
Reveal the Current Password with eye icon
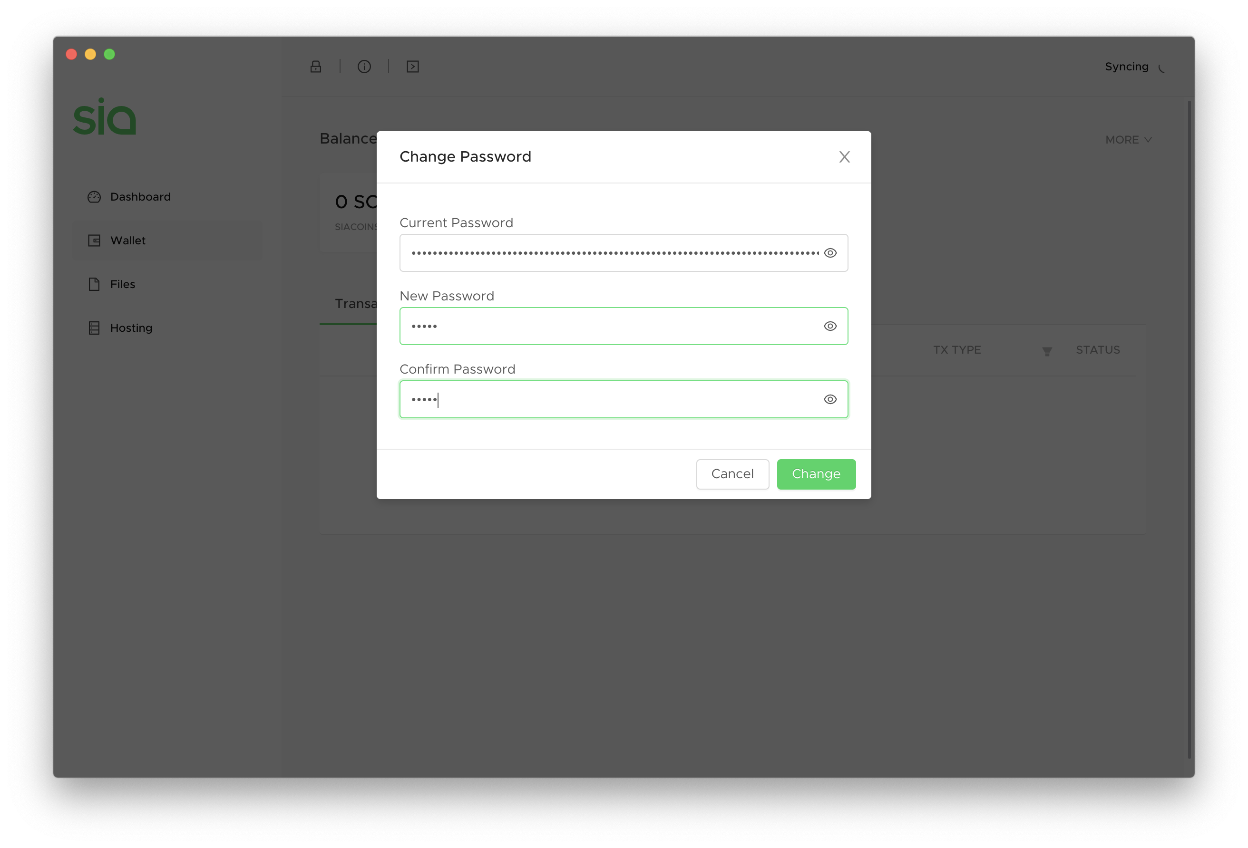pos(830,253)
